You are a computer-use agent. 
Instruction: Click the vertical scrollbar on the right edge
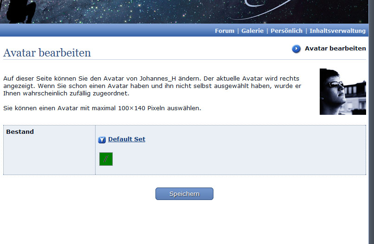pos(371,120)
